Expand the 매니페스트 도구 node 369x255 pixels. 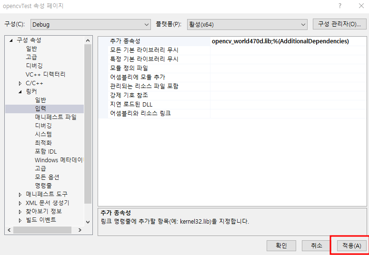click(x=20, y=195)
